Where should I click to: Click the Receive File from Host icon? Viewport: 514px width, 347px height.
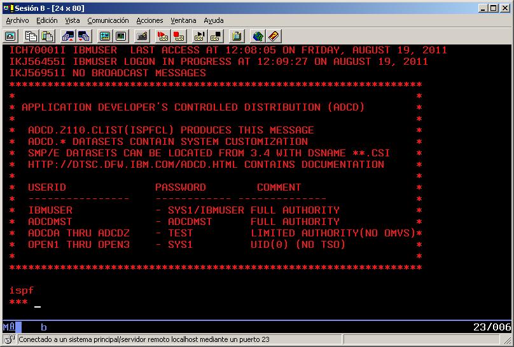coord(83,36)
